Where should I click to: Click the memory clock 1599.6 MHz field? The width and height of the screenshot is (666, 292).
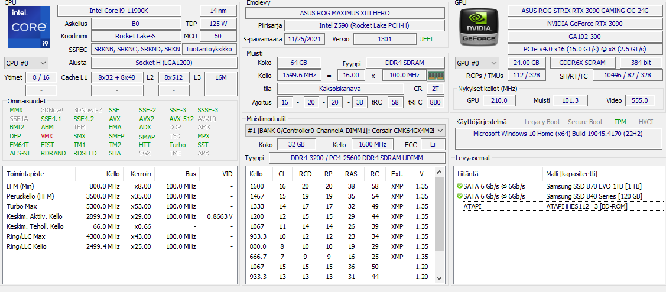299,75
